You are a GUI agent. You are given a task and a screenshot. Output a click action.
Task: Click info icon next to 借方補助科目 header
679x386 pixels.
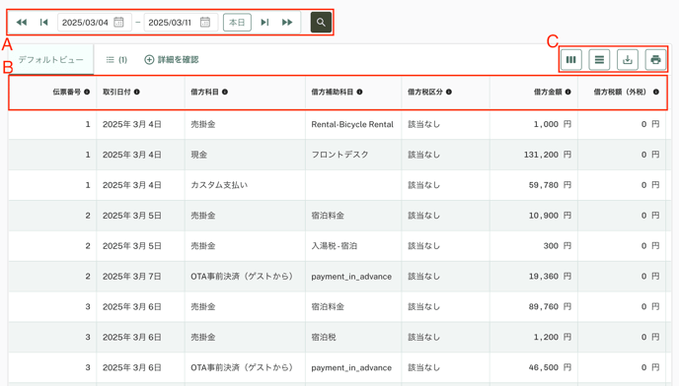point(360,92)
